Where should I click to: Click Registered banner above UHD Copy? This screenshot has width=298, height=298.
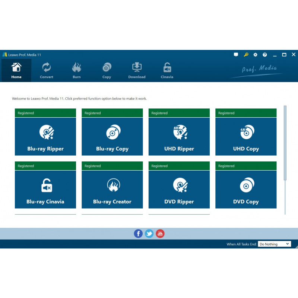(x=246, y=113)
